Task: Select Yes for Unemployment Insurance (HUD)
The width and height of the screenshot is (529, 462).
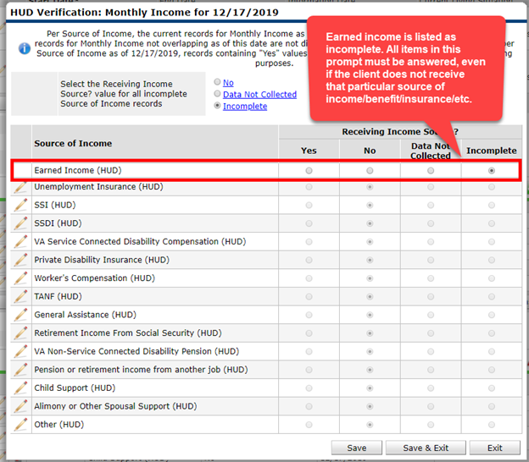Action: click(x=309, y=187)
